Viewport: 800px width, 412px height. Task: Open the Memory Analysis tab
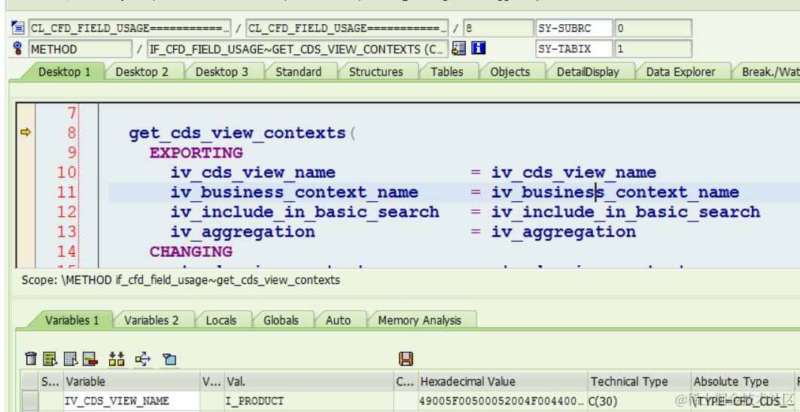(419, 321)
